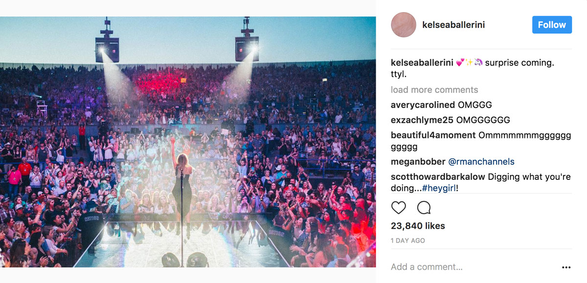
Task: Click the @rmanchannels mention
Action: [x=481, y=162]
